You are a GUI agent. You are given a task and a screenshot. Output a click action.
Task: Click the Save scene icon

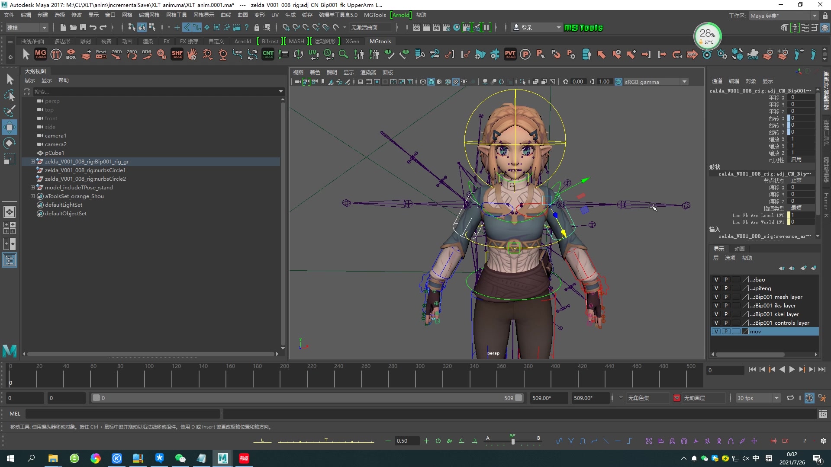click(x=83, y=27)
